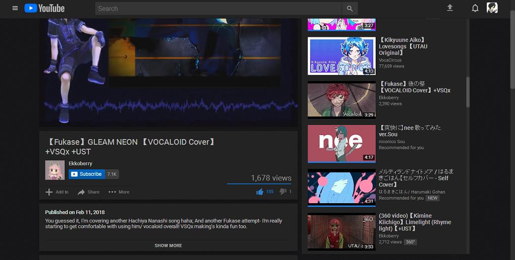Click 77,659 views under Lovesongs
The width and height of the screenshot is (515, 260).
point(391,66)
